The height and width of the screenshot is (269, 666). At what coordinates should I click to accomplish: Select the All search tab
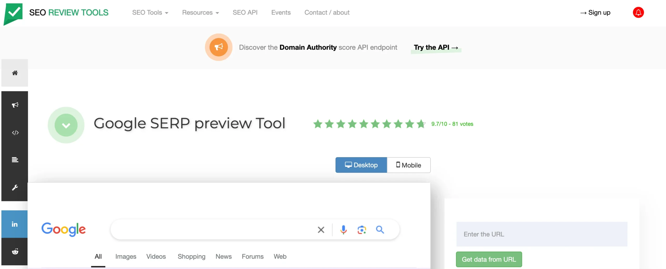click(x=98, y=257)
